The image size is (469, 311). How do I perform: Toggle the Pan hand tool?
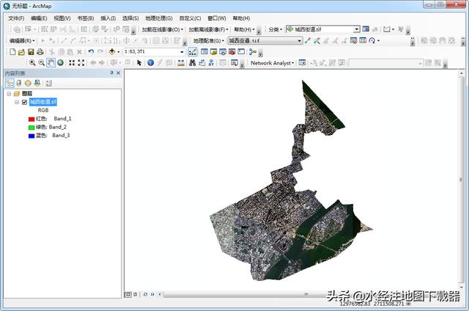pos(51,62)
